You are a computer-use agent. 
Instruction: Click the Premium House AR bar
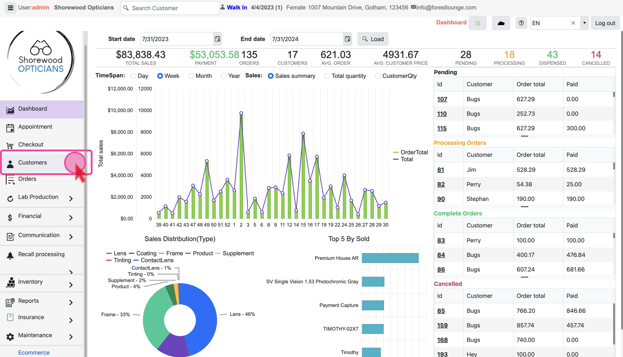tap(390, 258)
